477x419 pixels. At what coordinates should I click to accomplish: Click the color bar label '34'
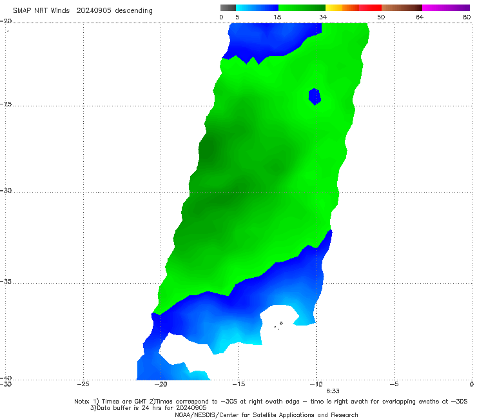323,17
